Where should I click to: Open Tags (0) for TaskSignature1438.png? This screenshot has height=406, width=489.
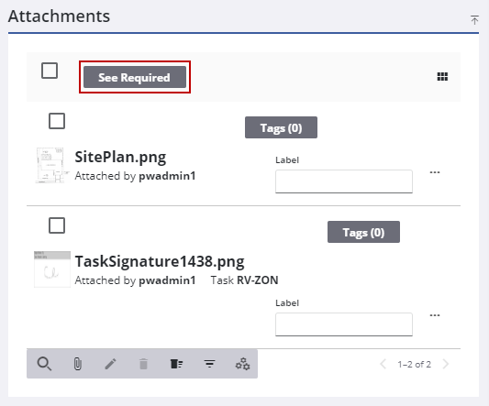click(363, 232)
